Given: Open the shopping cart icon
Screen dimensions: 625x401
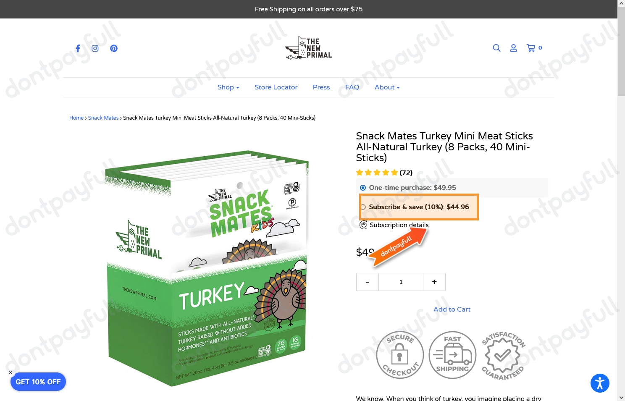Looking at the screenshot, I should click(x=534, y=48).
